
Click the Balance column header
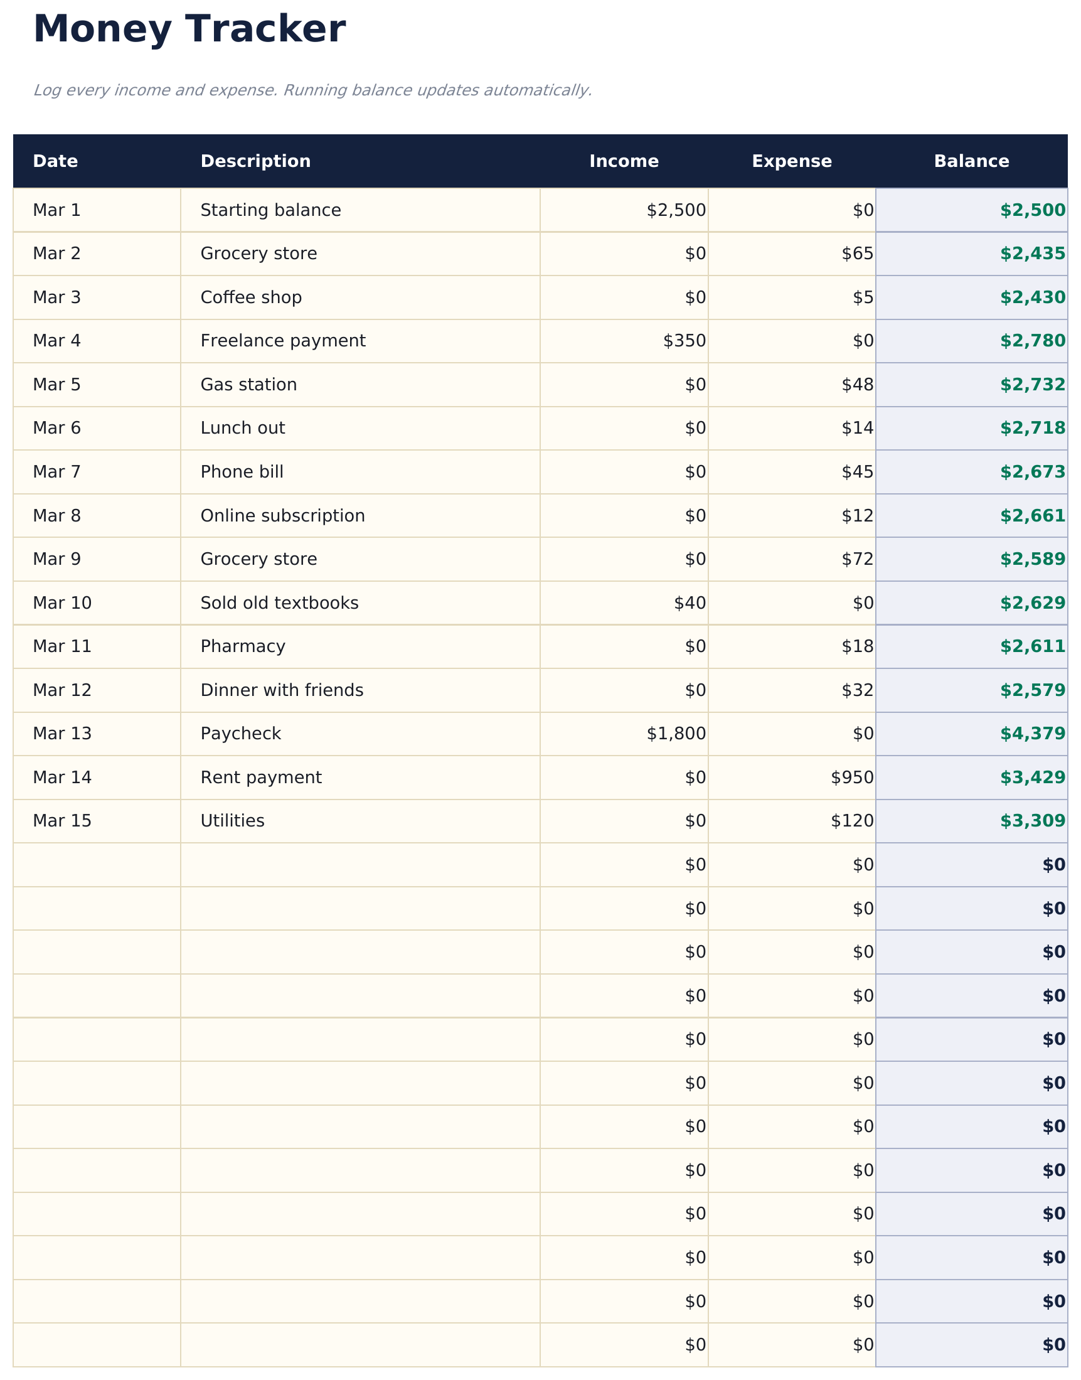coord(971,161)
